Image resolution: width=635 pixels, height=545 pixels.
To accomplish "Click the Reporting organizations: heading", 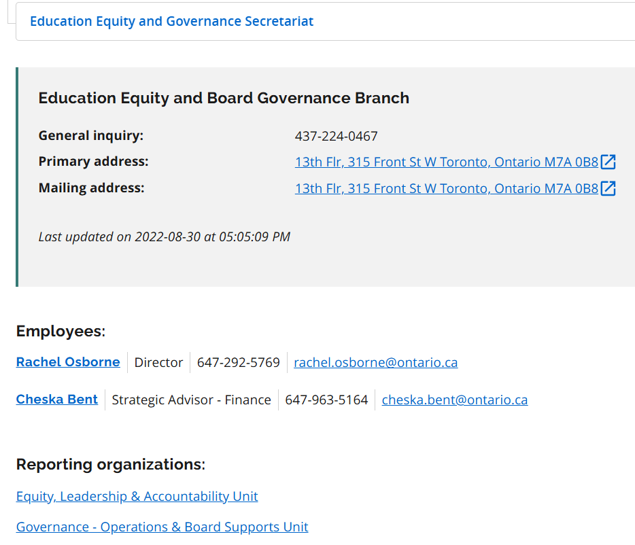I will pyautogui.click(x=111, y=464).
